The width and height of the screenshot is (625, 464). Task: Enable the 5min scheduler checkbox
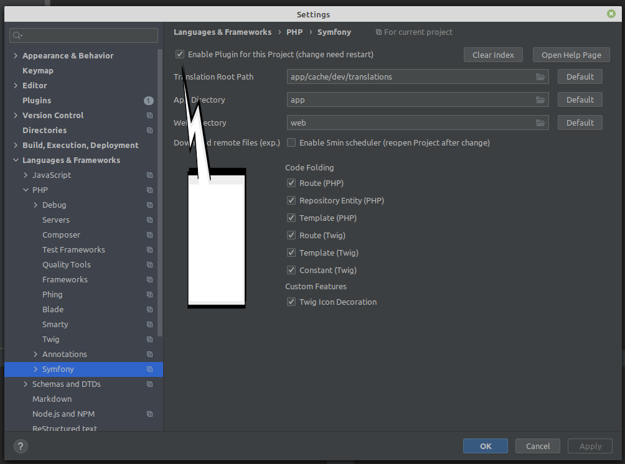click(x=291, y=142)
